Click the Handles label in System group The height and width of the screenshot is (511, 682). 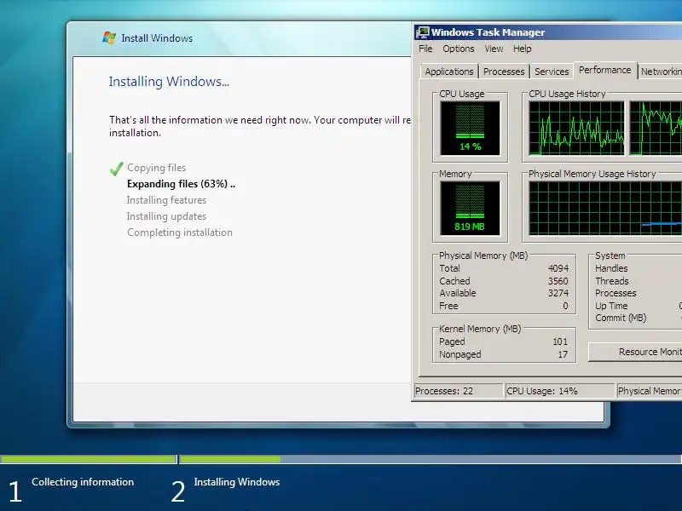click(x=611, y=268)
